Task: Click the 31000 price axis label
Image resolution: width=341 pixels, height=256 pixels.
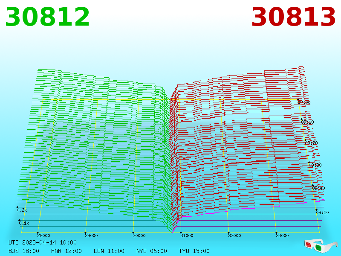Action: click(187, 236)
